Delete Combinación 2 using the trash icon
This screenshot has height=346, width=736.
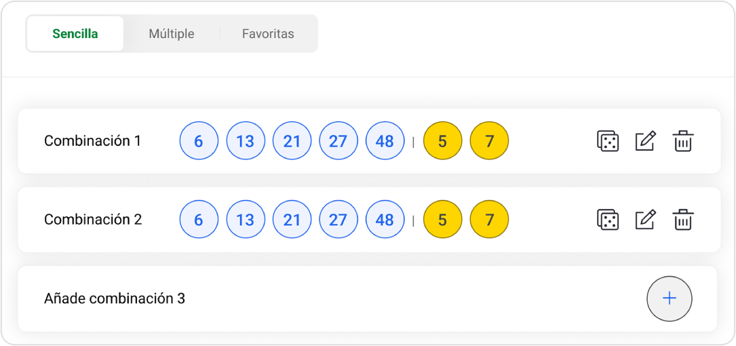(682, 220)
